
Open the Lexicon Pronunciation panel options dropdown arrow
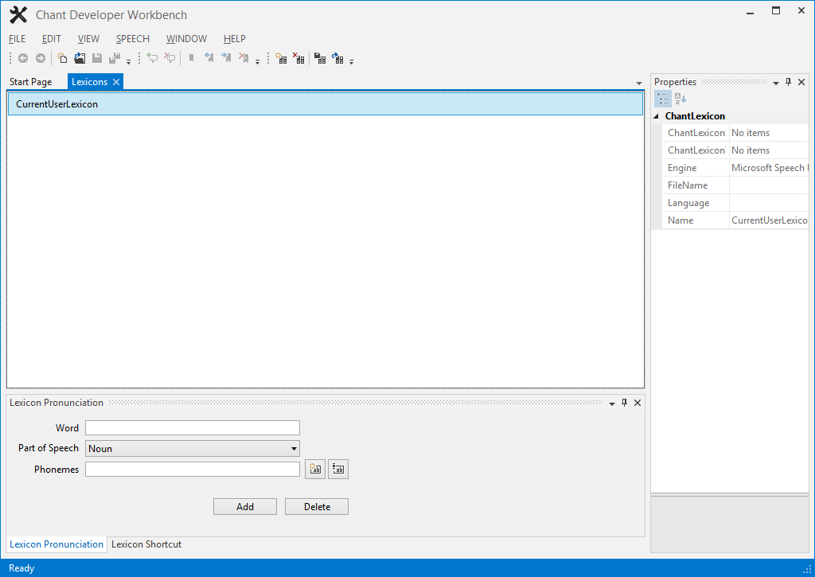click(612, 404)
